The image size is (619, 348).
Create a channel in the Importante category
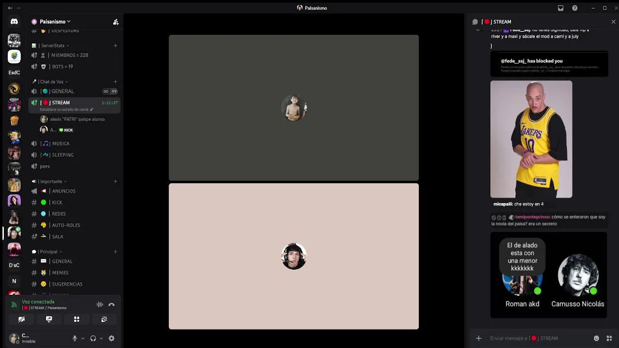[115, 181]
